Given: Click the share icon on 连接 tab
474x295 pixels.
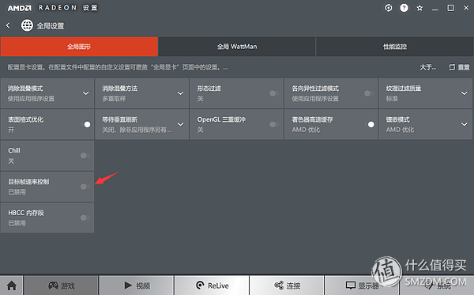Looking at the screenshot, I should pos(279,285).
